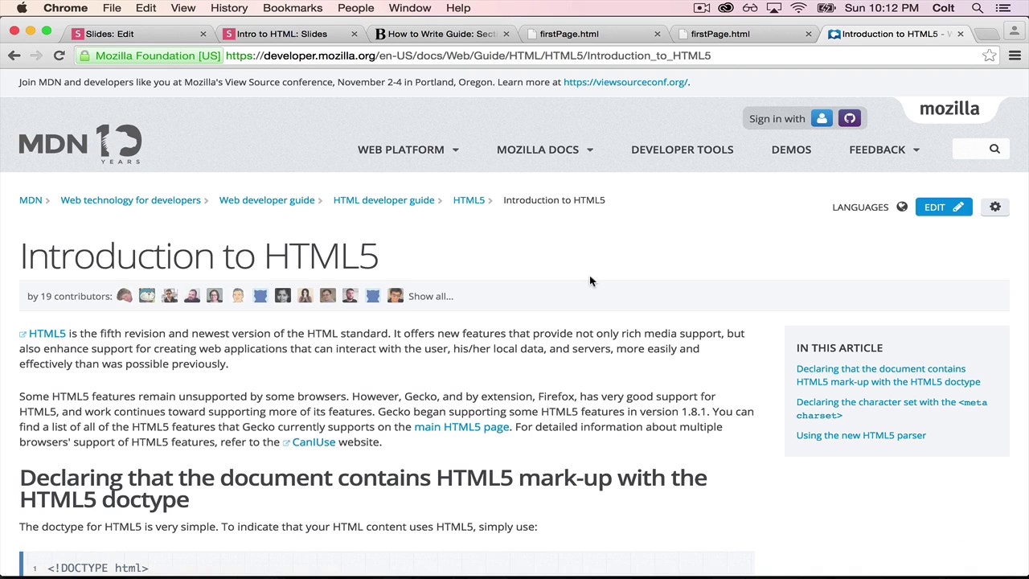Image resolution: width=1029 pixels, height=579 pixels.
Task: Open the Developer Tools menu item
Action: click(682, 150)
